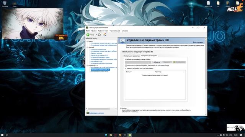Select Управление параметрами 3D in the tree
The image size is (245, 137).
click(x=100, y=70)
